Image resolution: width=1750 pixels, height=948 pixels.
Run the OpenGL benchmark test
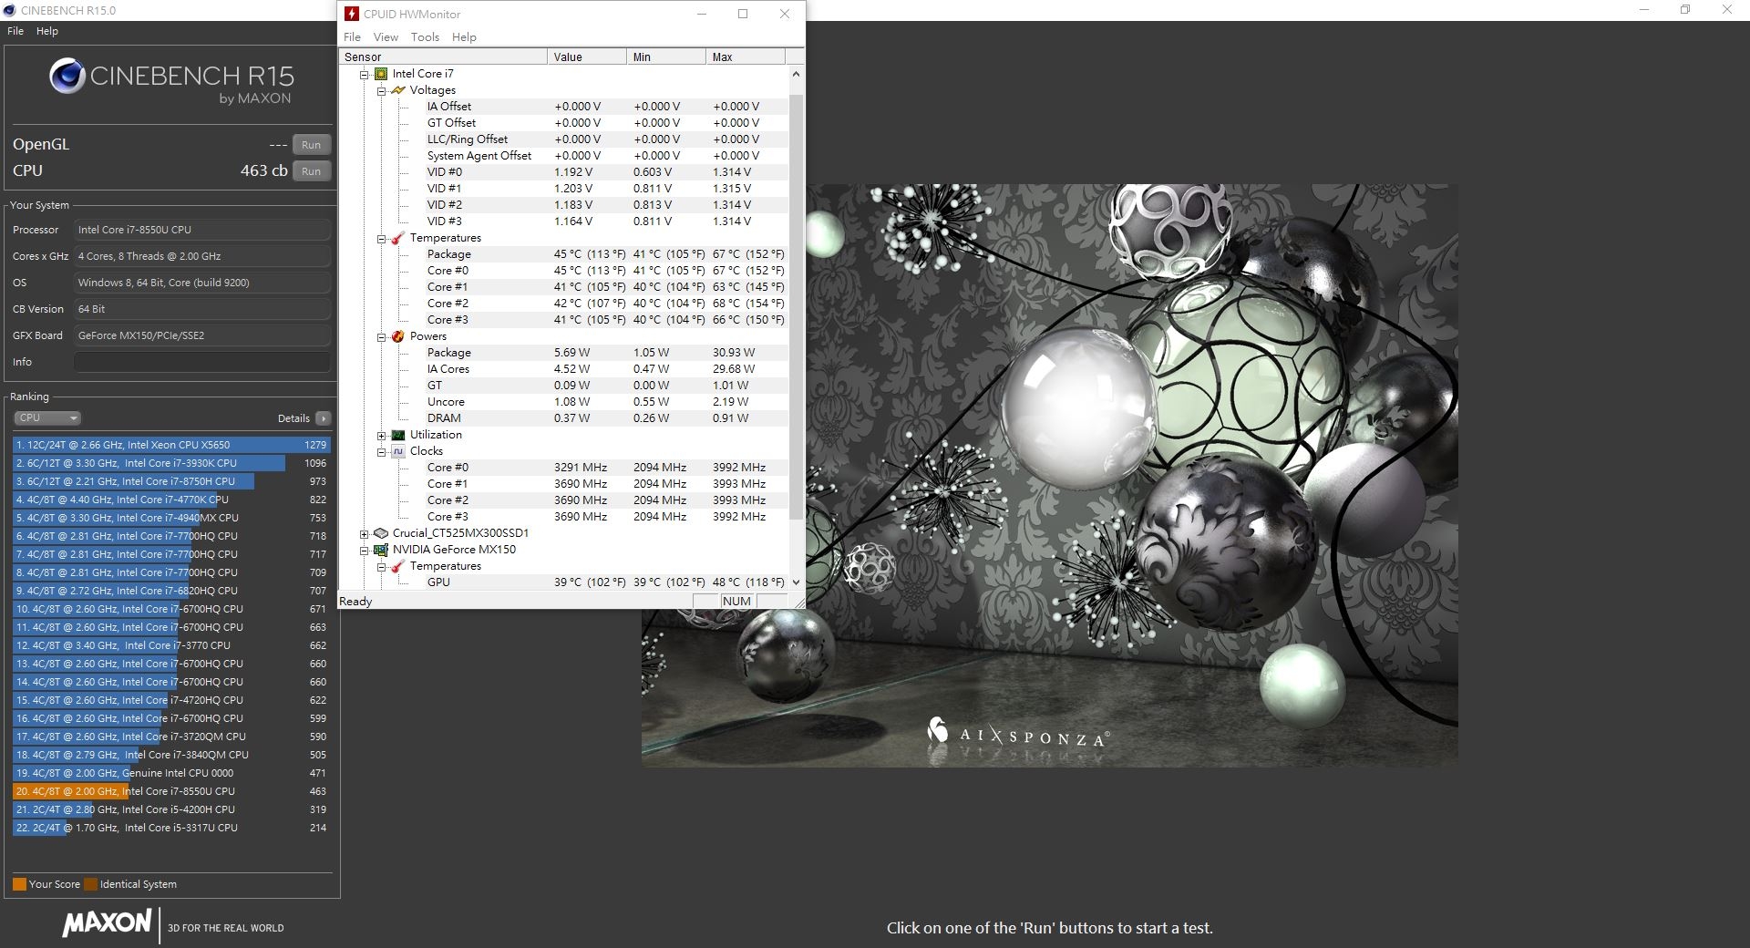tap(311, 145)
